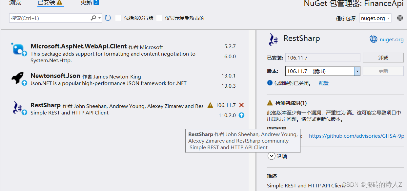407x191 pixels.
Task: Click version 110.2.0 of RestSharp
Action: coord(227,115)
